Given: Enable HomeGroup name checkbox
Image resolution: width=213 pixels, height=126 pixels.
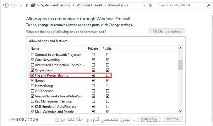Looking at the screenshot, I should (x=32, y=86).
